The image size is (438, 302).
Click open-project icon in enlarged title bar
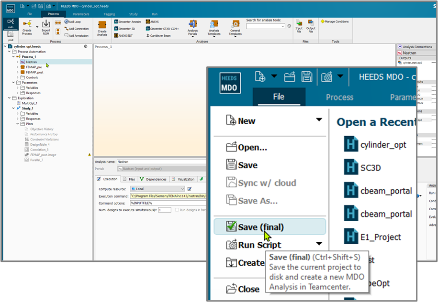coord(290,76)
